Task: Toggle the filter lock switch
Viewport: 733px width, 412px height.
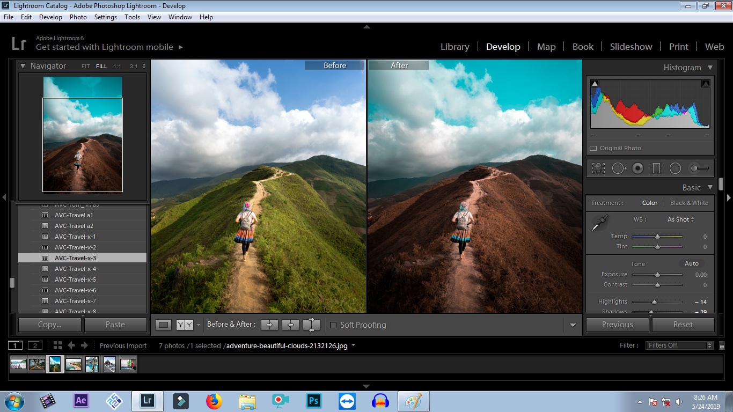Action: [722, 345]
